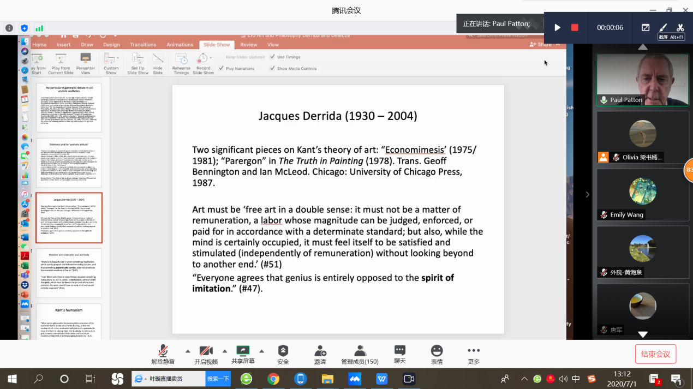The image size is (693, 389).
Task: Select Freedom and constraint slide thumbnail
Action: pos(69,273)
